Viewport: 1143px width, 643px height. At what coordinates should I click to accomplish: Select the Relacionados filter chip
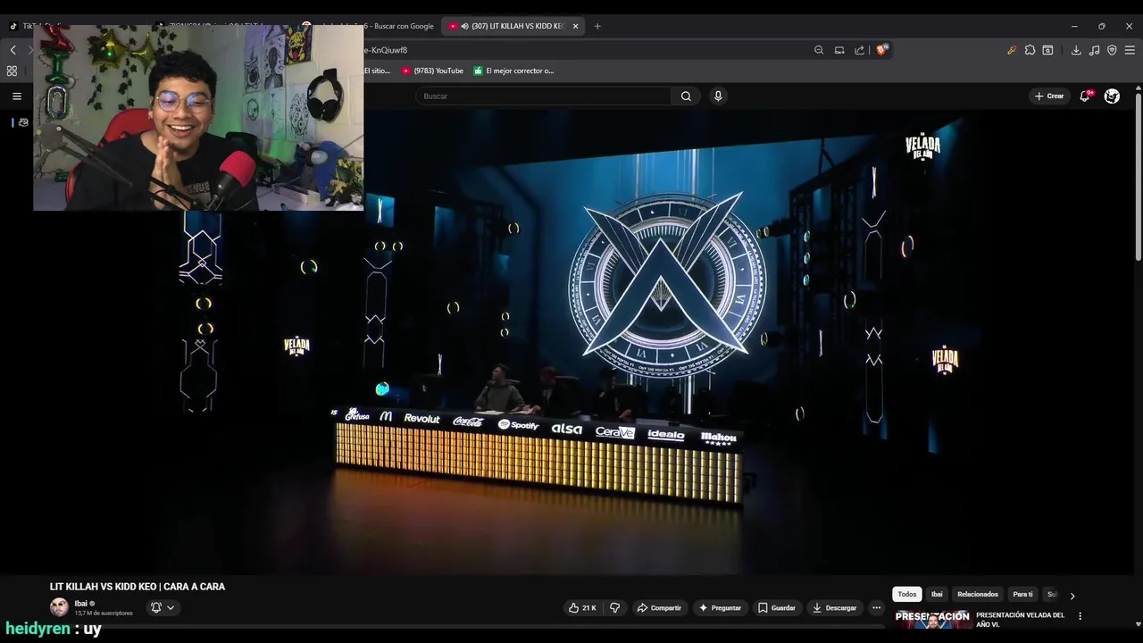click(978, 595)
